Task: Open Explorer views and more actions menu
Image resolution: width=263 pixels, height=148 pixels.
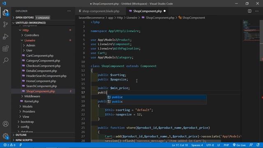Action: click(69, 11)
